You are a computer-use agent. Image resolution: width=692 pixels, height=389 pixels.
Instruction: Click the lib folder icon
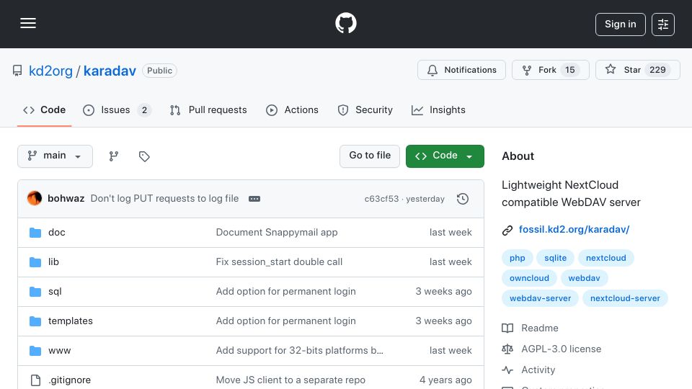[35, 262]
